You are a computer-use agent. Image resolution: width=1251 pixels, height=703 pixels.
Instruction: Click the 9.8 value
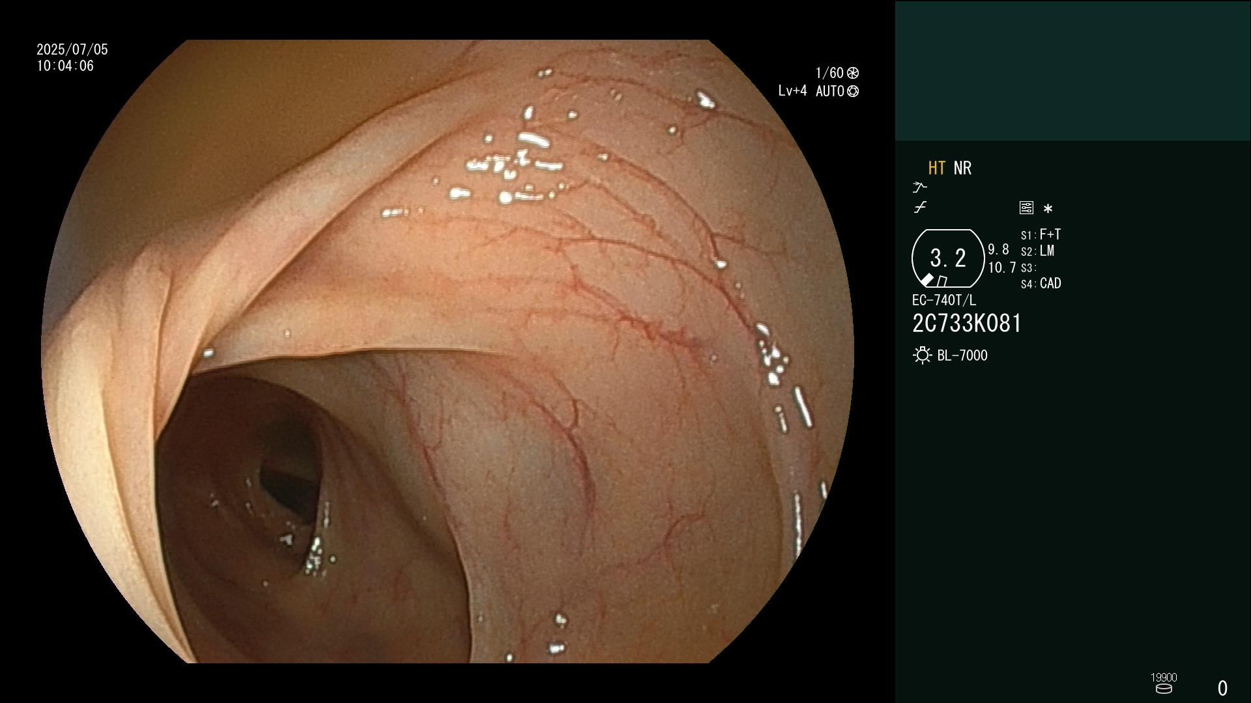998,250
